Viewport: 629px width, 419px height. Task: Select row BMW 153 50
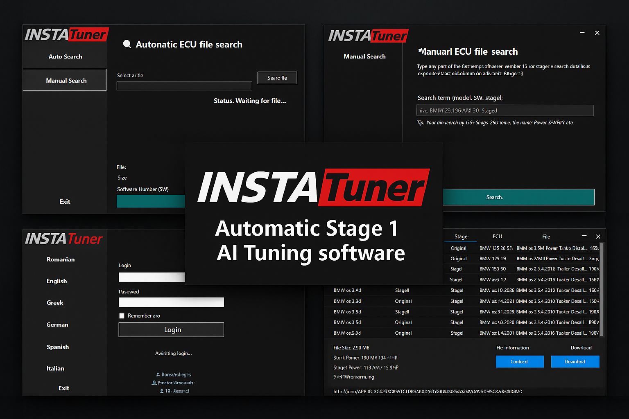tap(523, 269)
